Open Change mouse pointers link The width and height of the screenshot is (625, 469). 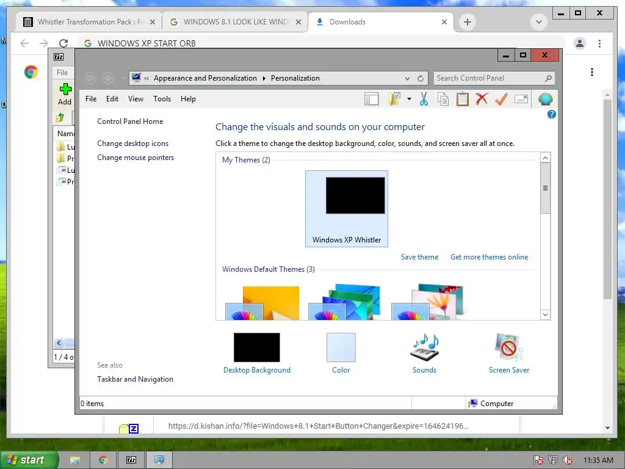[x=135, y=158]
